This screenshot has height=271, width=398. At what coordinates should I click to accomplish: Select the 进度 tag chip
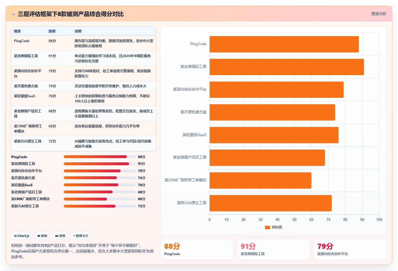point(60,236)
